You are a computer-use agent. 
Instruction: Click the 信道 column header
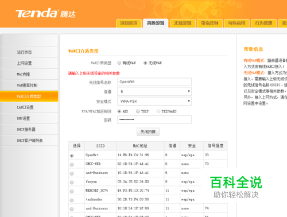click(x=172, y=146)
